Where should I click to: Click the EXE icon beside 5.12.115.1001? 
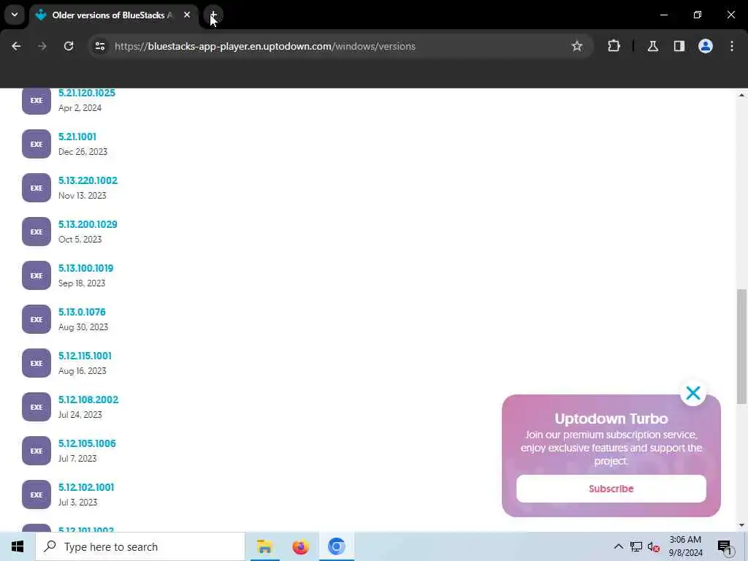(37, 364)
